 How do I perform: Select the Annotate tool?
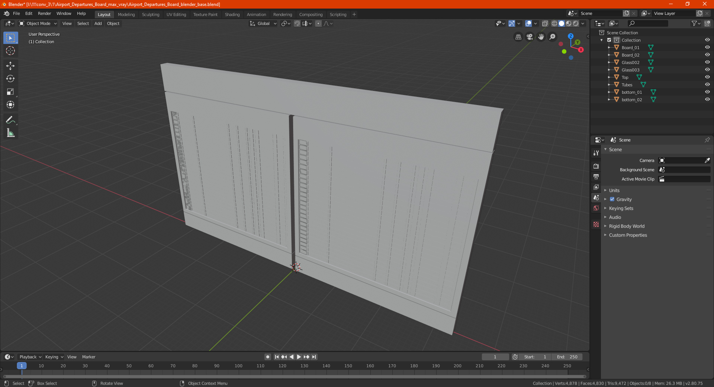coord(10,120)
